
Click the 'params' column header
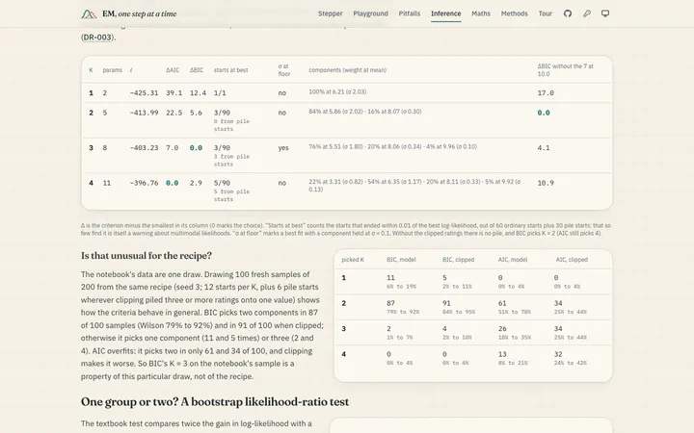point(113,70)
